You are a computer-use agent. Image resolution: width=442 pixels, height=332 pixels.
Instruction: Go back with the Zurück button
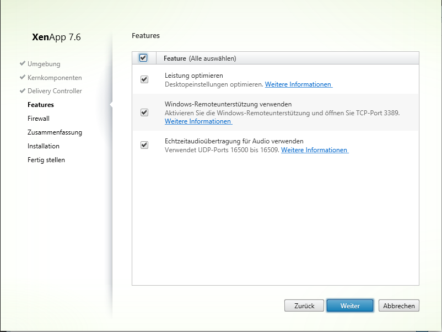tap(304, 306)
